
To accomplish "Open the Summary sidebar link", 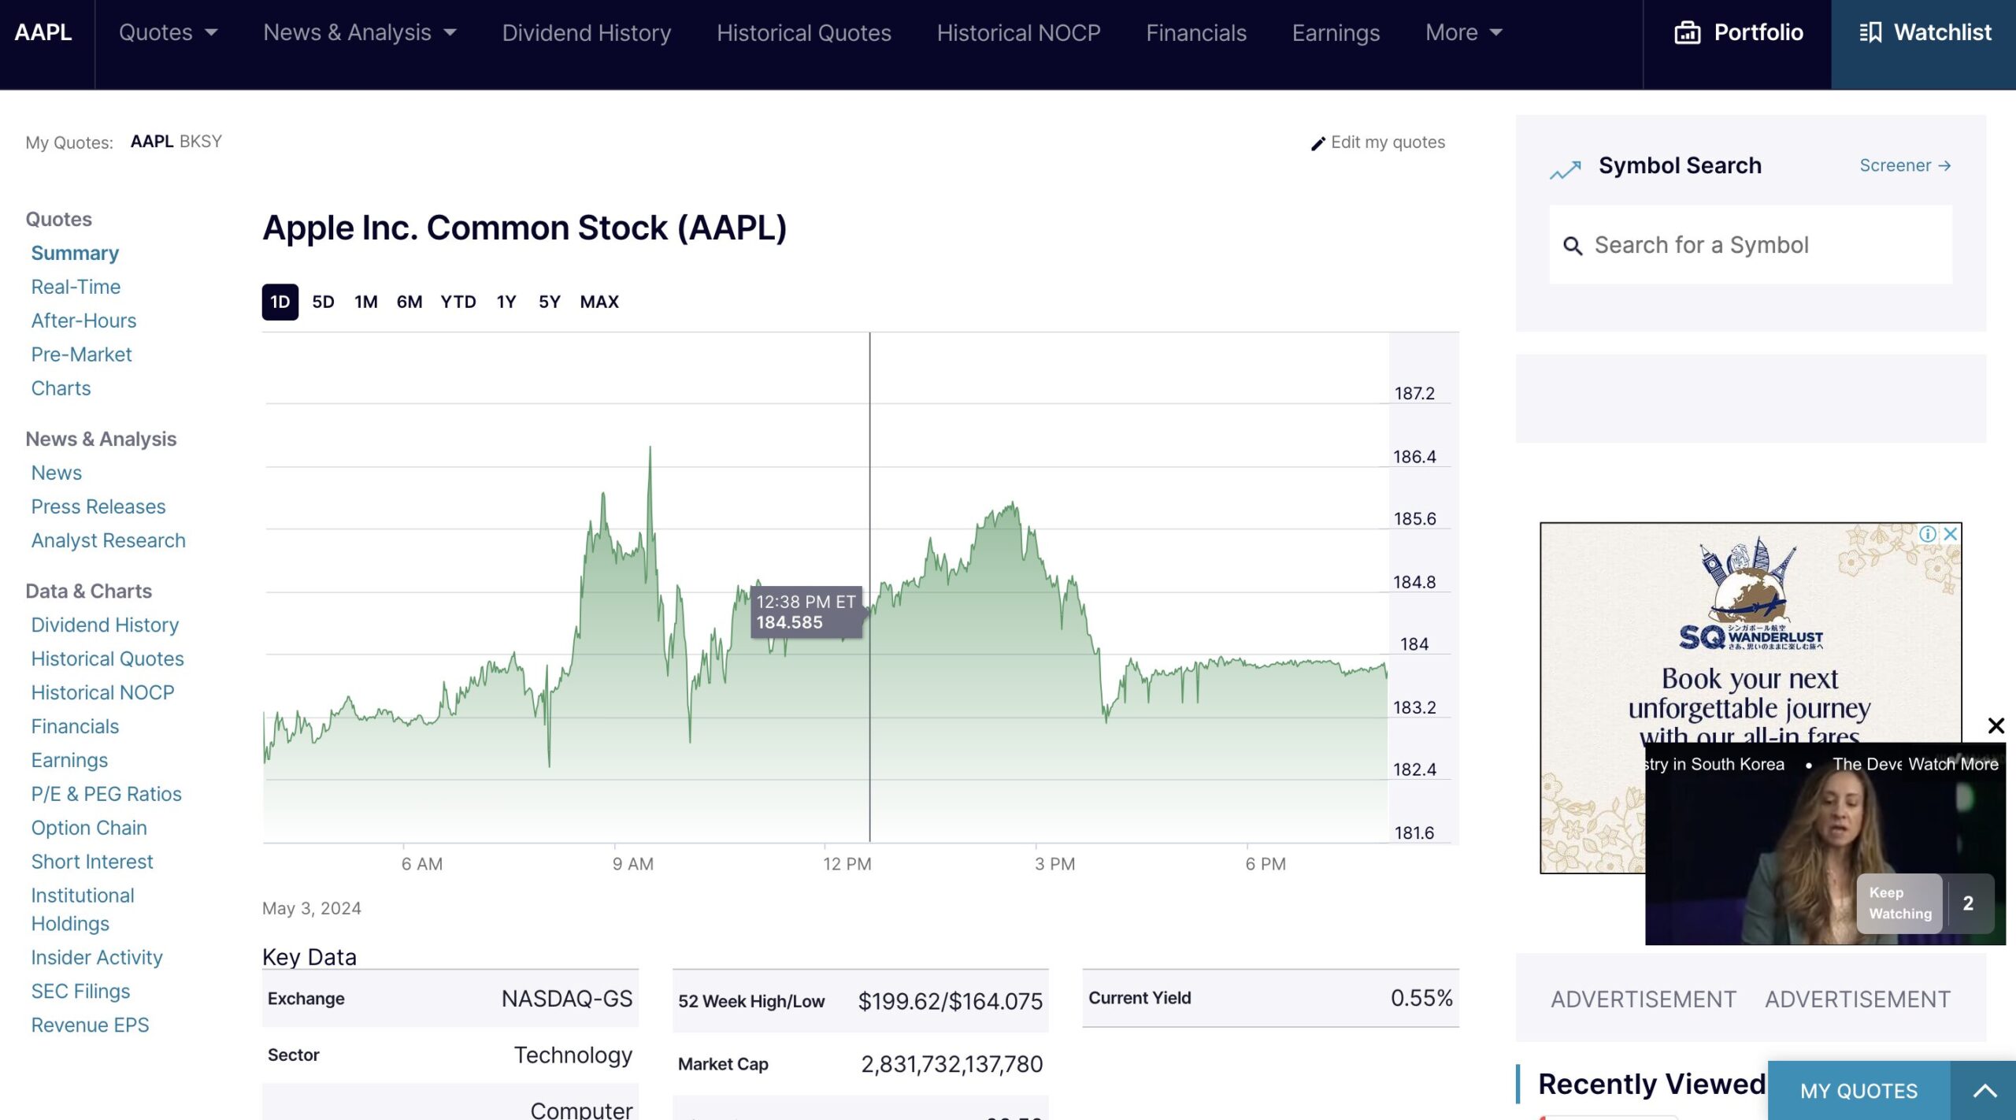I will (75, 253).
